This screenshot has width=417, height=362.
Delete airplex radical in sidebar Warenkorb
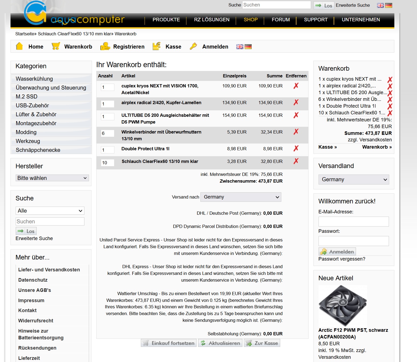click(x=390, y=86)
